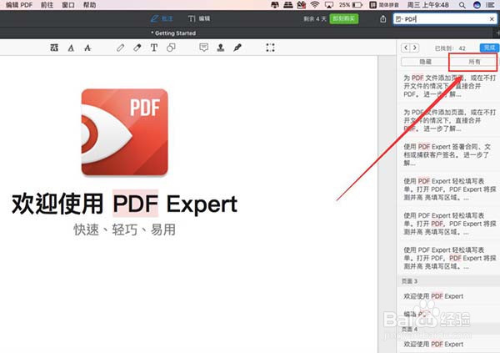Screen dimensions: 500x353
Task: Open the 帮助 menu
Action: tap(89, 5)
